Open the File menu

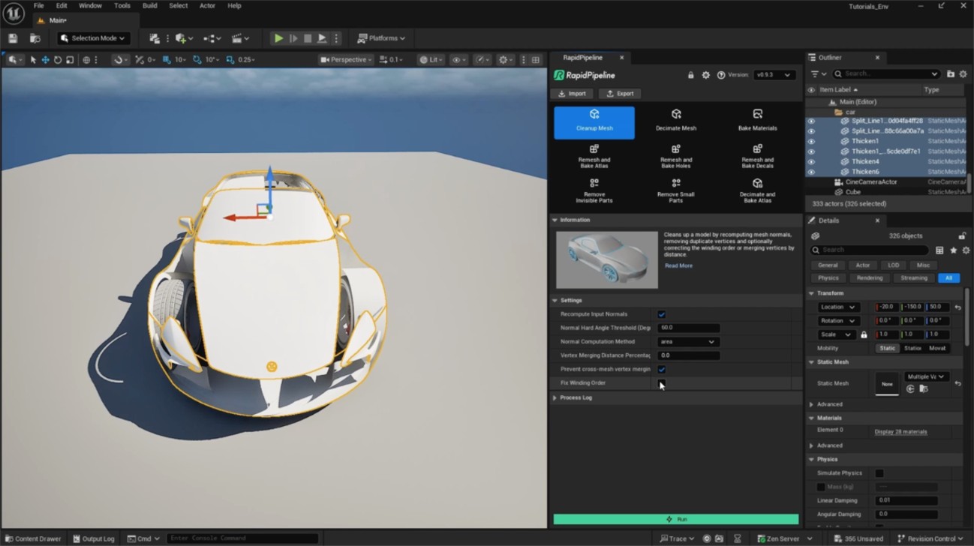(x=38, y=5)
